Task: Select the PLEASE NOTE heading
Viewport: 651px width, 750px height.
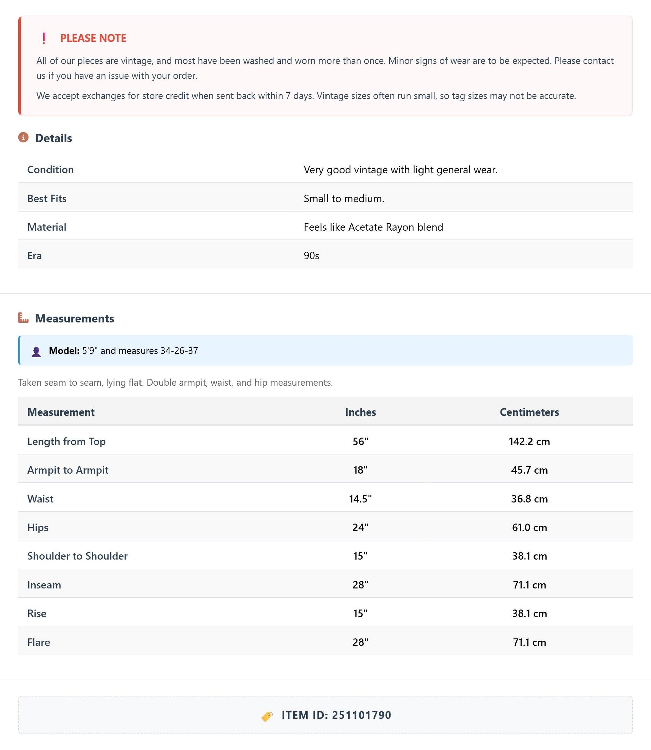Action: point(93,38)
